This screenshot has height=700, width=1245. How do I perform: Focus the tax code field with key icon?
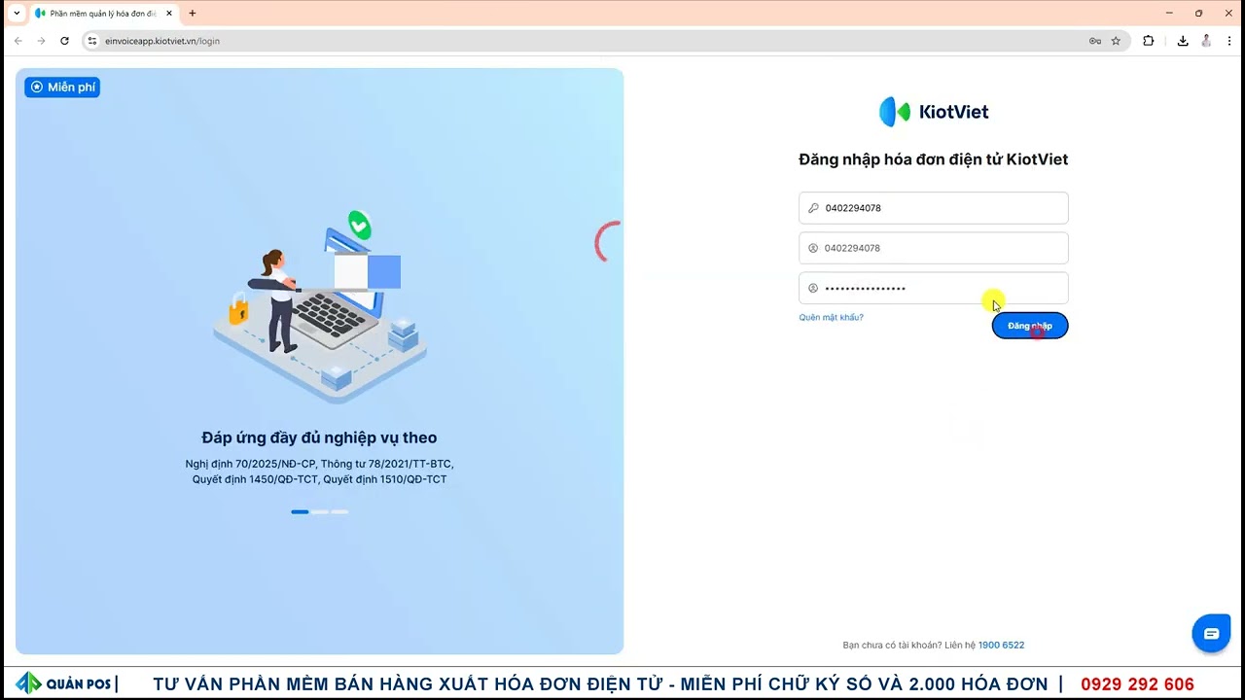(x=934, y=208)
